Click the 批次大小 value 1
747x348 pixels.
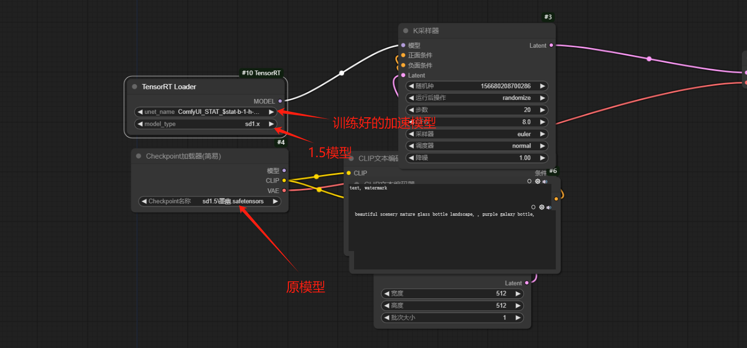[504, 317]
